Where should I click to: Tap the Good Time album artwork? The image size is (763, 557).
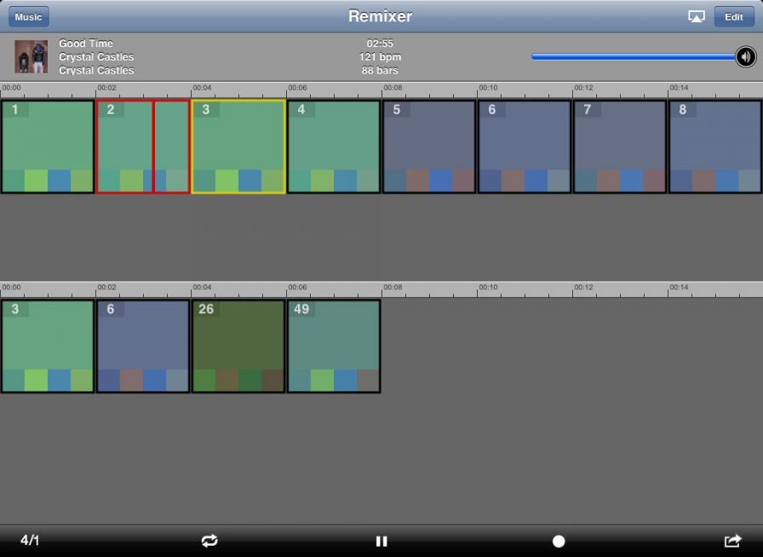pos(31,57)
